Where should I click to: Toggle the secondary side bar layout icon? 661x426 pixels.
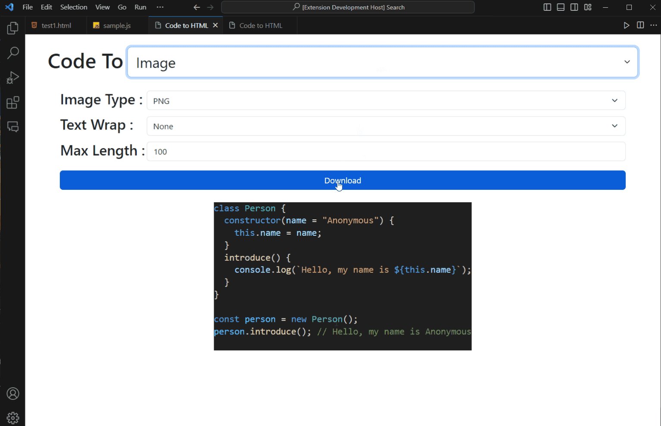(574, 7)
